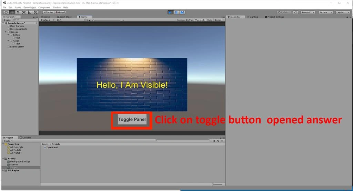Click the Unity logo beside SampleScene

[6, 23]
